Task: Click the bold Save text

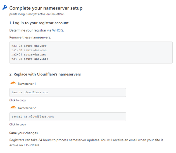Action: [x=13, y=133]
